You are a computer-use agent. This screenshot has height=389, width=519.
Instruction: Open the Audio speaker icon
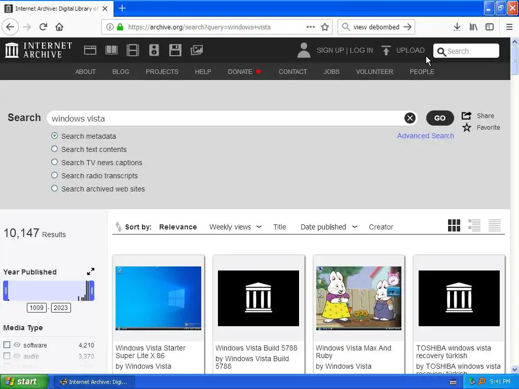coord(154,50)
